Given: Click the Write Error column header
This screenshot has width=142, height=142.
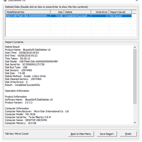Looking at the screenshot, I should coord(100,12).
